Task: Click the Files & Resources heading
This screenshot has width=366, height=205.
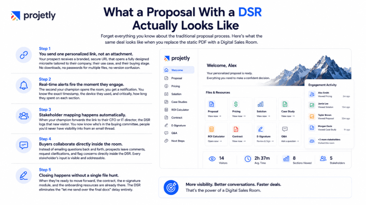Action: [218, 92]
